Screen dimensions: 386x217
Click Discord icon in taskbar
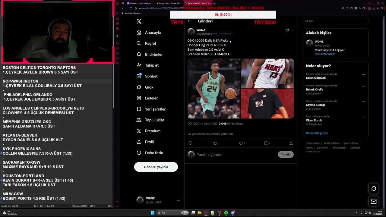point(233,213)
